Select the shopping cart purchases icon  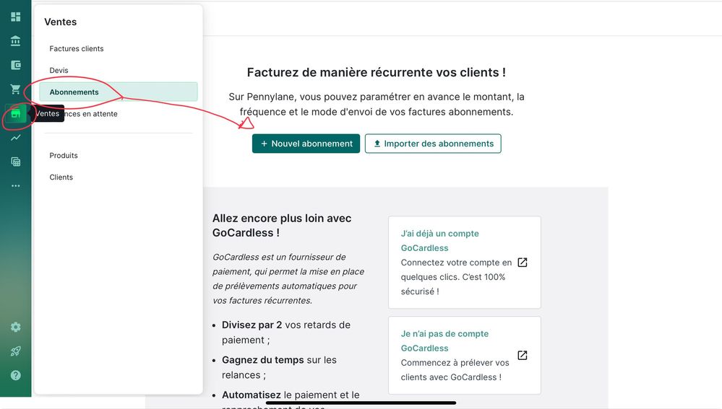pos(15,89)
